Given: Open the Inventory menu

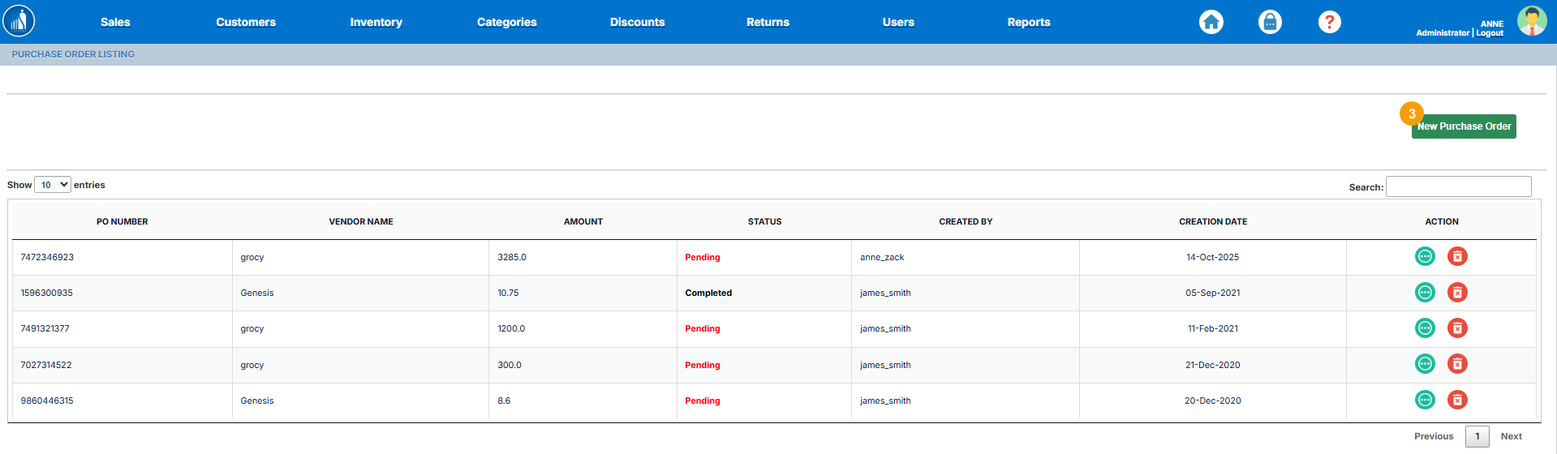Looking at the screenshot, I should tap(376, 22).
